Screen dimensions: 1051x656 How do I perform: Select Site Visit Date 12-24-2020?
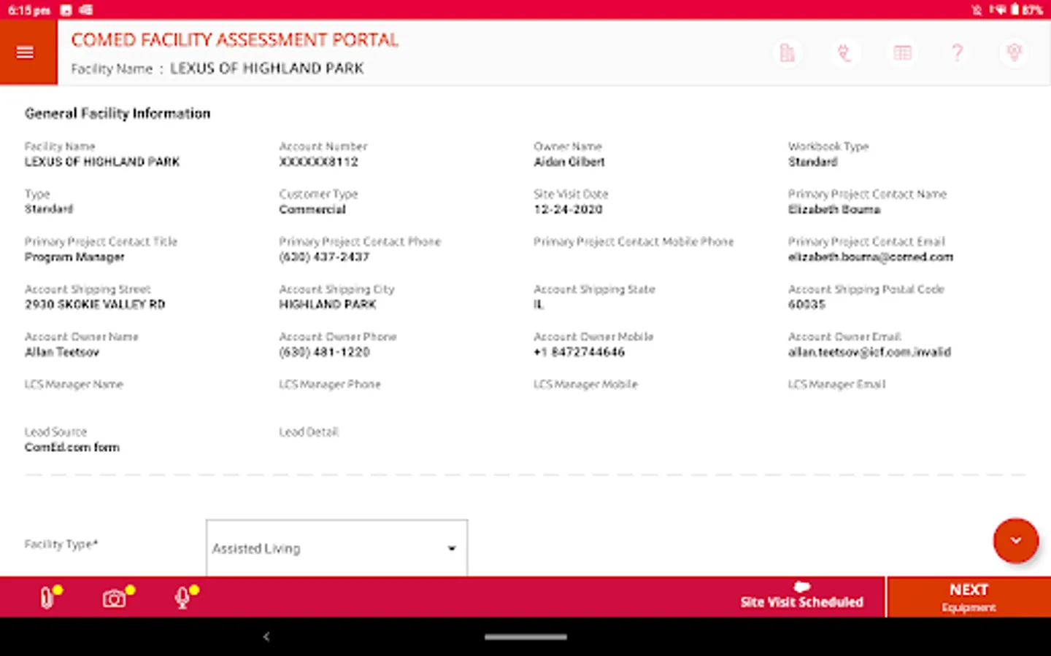click(568, 209)
